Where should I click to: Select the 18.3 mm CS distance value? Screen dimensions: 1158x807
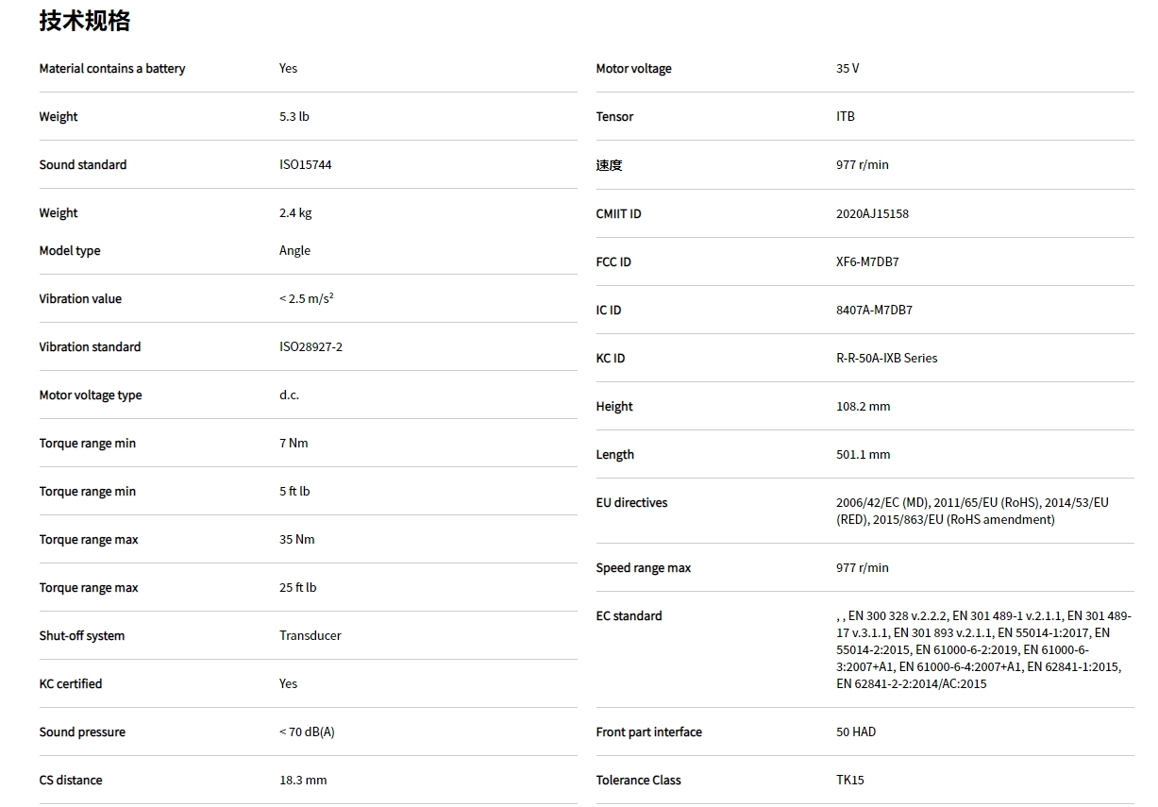(x=303, y=781)
